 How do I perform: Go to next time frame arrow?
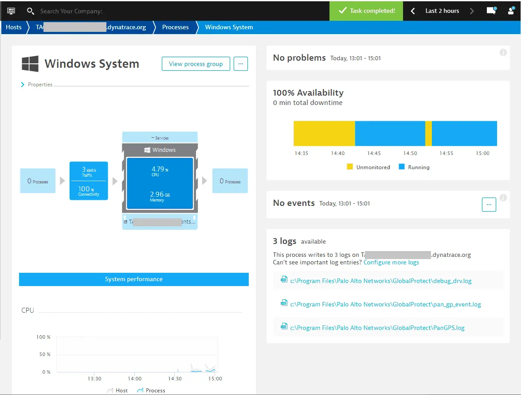click(472, 11)
